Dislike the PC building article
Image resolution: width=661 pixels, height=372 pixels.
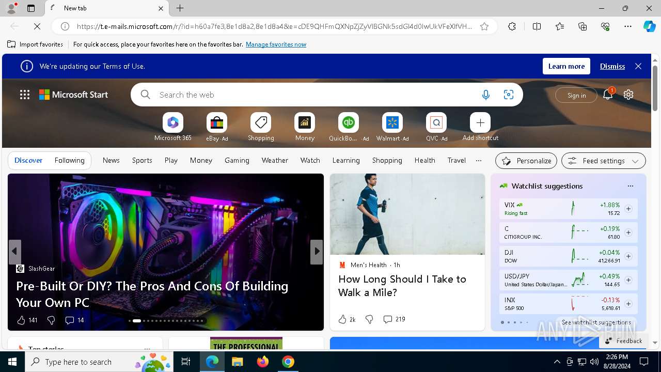51,320
